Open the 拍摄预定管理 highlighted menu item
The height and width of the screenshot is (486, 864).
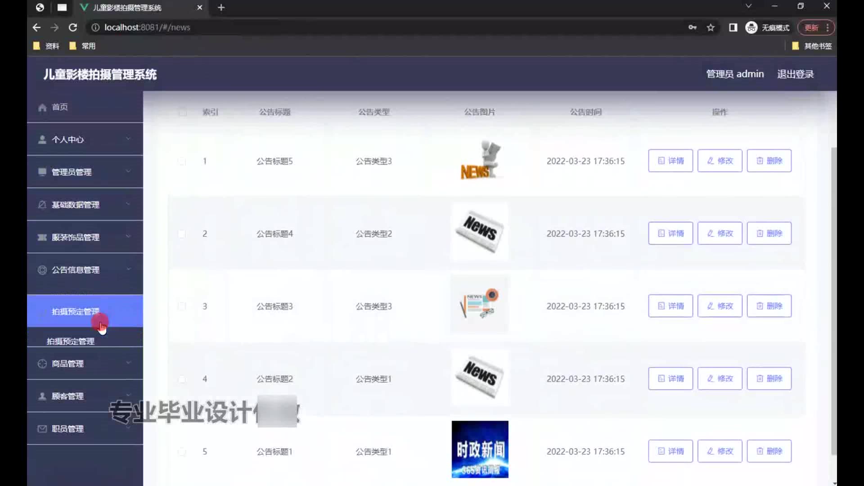coord(76,311)
